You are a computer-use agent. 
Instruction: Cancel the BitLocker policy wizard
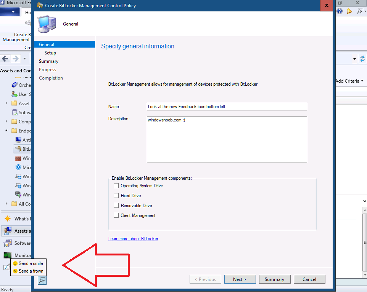pos(309,279)
